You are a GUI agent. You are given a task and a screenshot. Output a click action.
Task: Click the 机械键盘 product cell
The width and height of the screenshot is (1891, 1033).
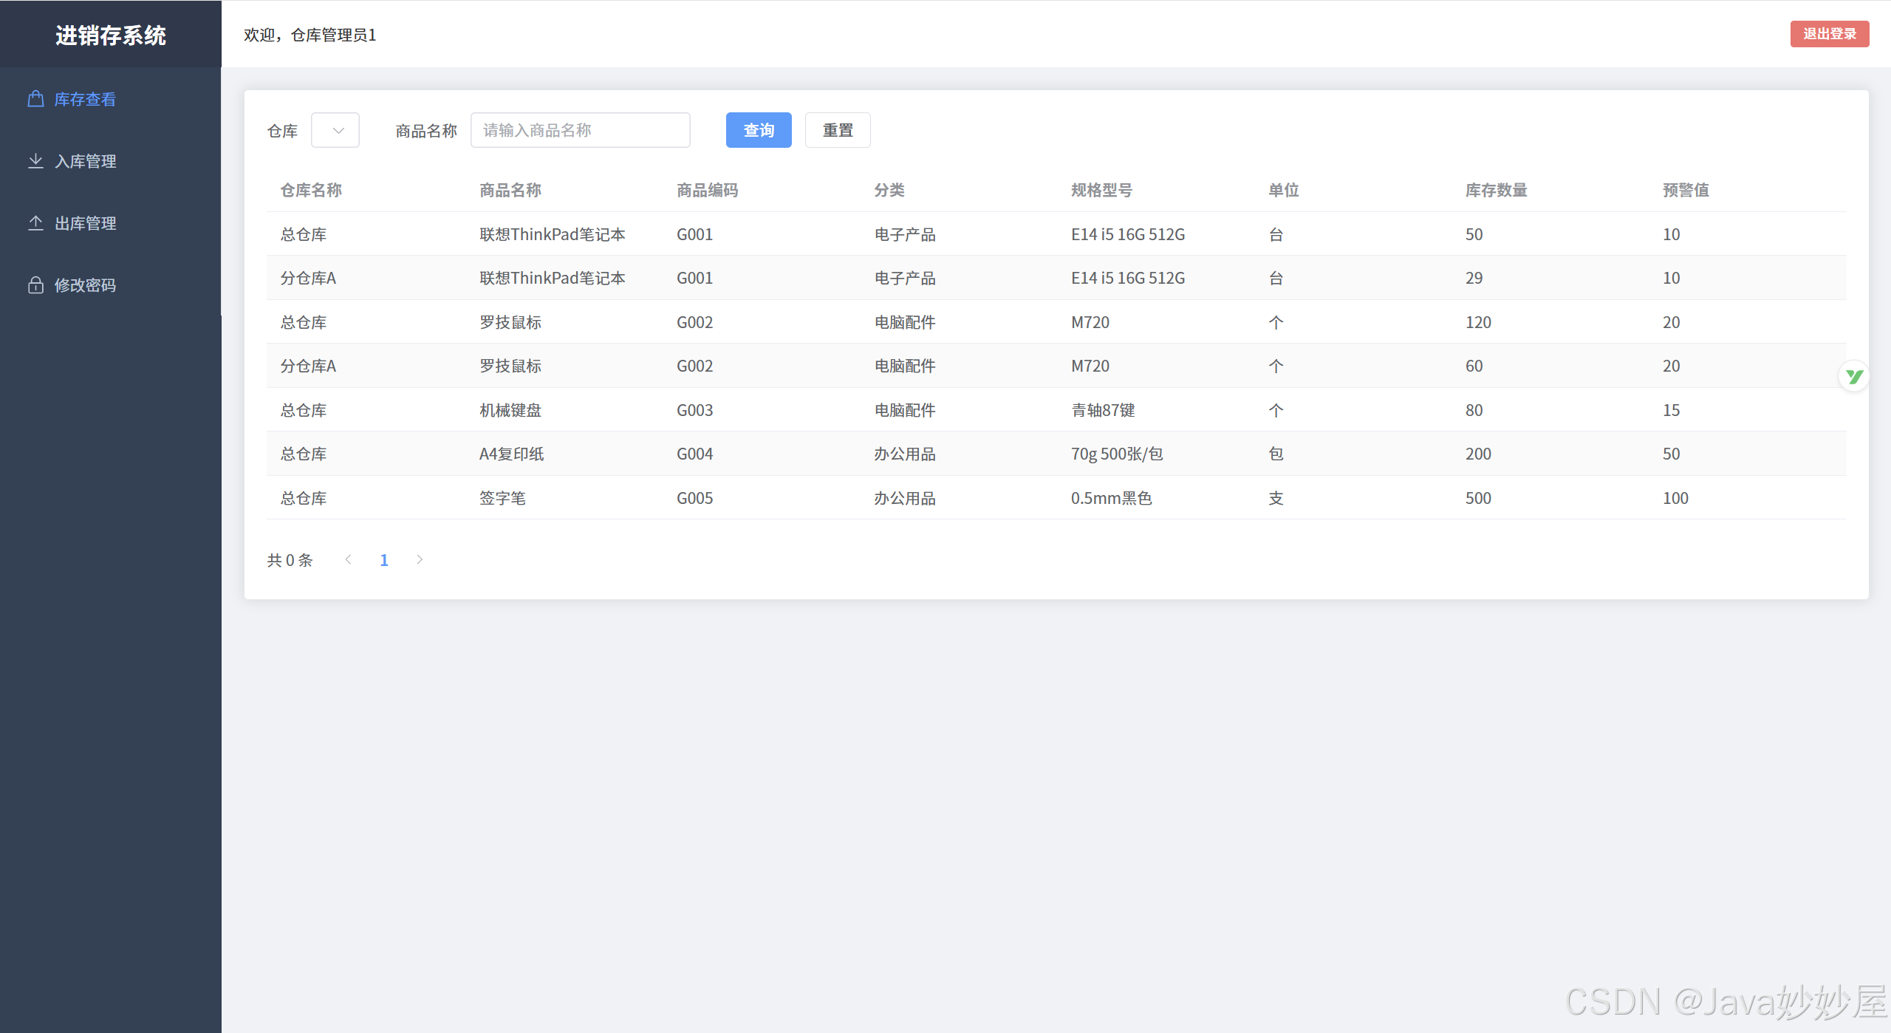[510, 410]
